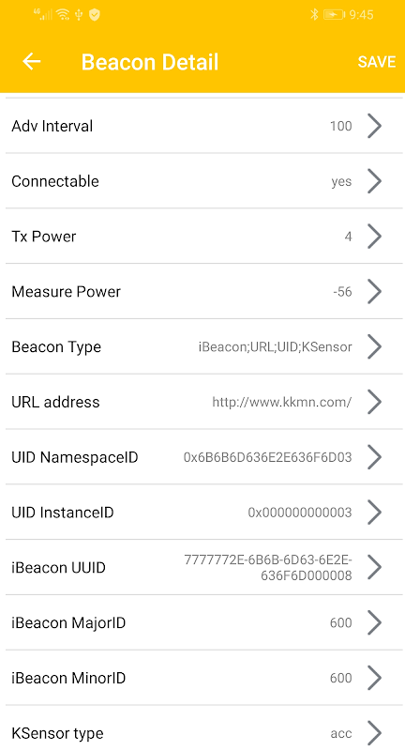This screenshot has height=751, width=405.
Task: Tap the http://www.kkmn.com/ URL value
Action: click(x=282, y=402)
